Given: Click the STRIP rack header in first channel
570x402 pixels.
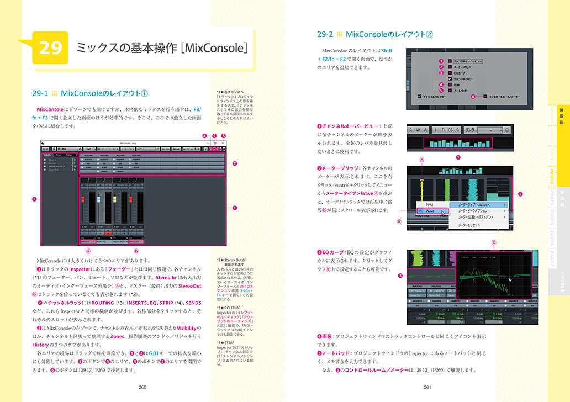Looking at the screenshot, I should (x=88, y=167).
